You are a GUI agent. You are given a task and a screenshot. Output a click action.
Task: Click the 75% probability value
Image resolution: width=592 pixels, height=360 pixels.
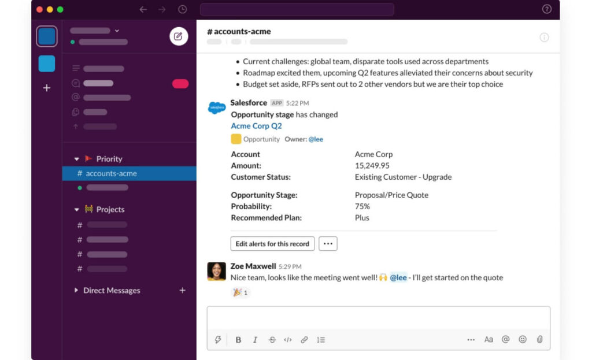pos(362,206)
